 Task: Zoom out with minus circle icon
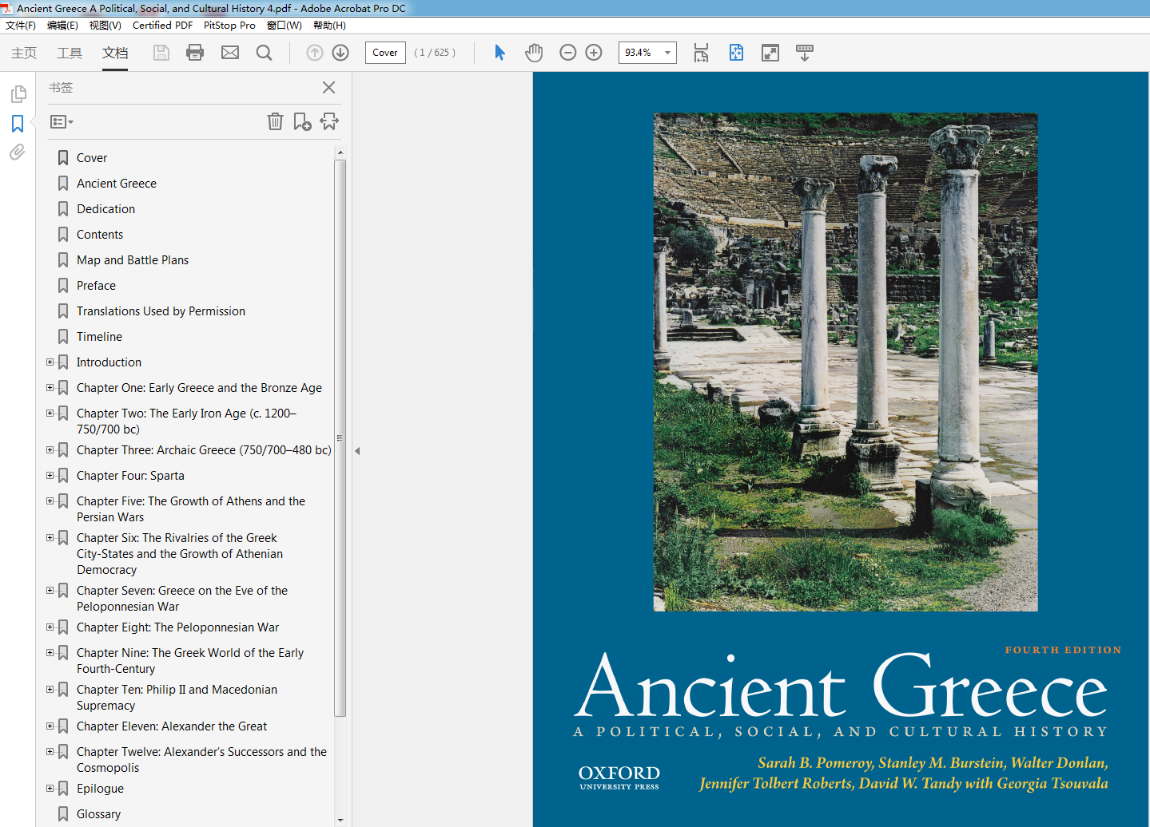coord(568,53)
